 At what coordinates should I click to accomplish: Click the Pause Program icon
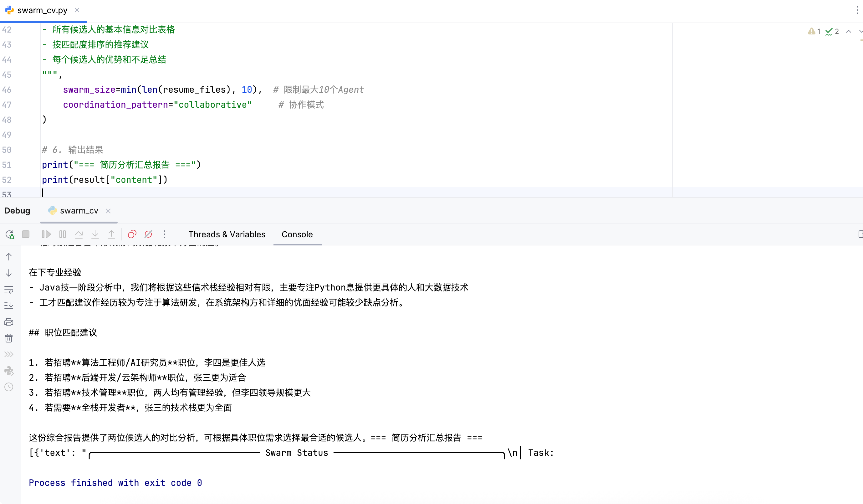tap(63, 234)
